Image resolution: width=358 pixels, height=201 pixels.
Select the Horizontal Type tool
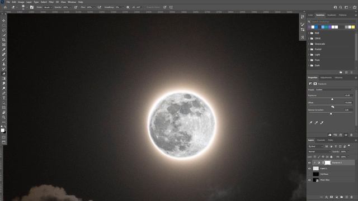point(4,98)
